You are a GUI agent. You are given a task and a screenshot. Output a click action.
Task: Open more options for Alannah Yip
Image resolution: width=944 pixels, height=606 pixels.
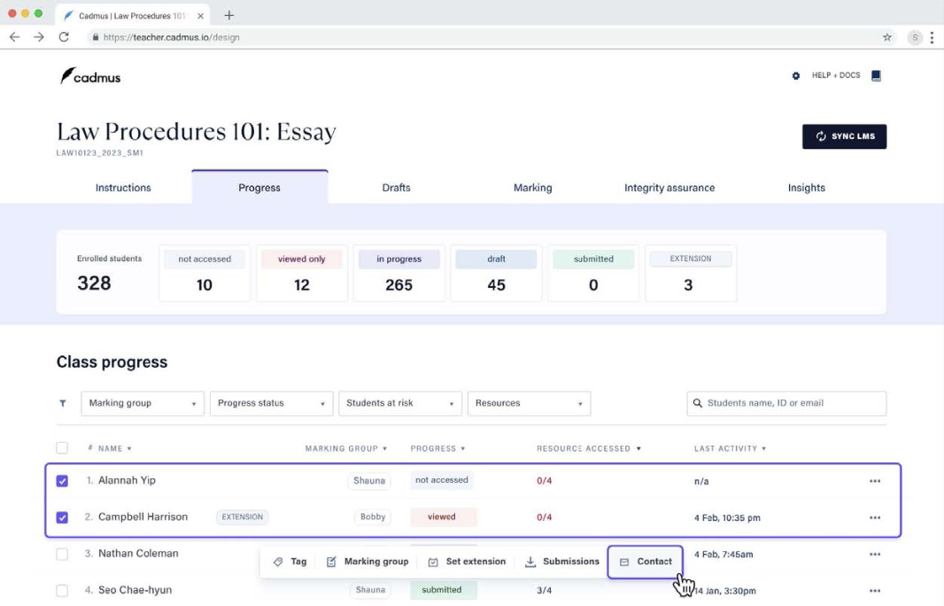pos(875,481)
